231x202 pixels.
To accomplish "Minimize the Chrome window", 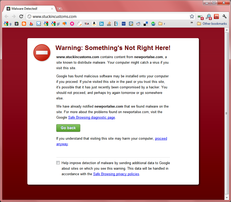I will tap(207, 3).
